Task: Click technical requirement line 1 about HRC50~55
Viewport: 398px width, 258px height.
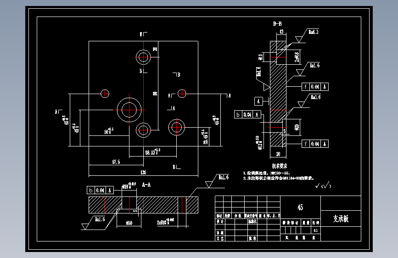Action: 267,173
